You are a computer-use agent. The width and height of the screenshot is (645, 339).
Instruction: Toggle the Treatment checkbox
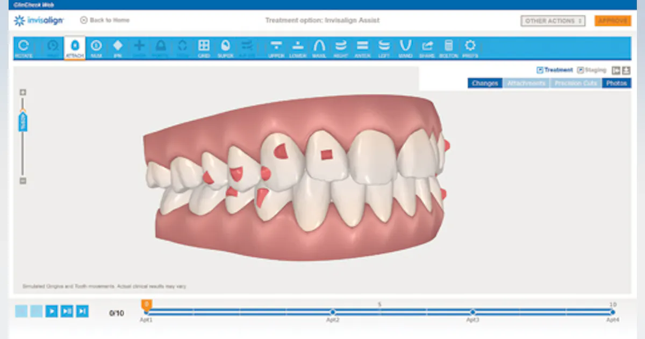pyautogui.click(x=539, y=70)
